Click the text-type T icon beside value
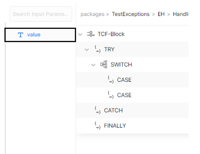 21,35
